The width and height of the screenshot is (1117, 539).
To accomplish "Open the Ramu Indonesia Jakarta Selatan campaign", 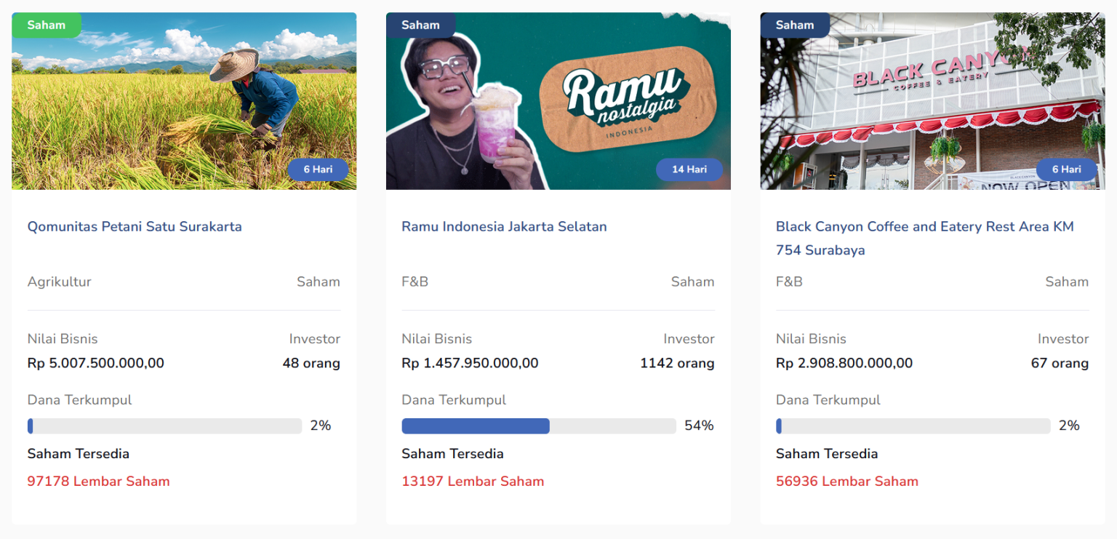I will 504,226.
